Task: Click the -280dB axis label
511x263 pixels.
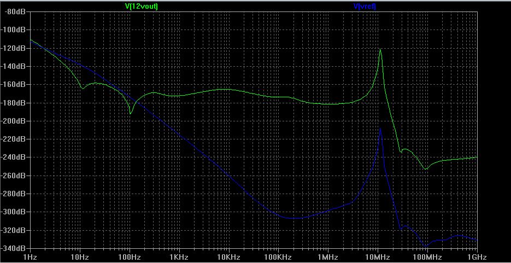Action: [13, 194]
